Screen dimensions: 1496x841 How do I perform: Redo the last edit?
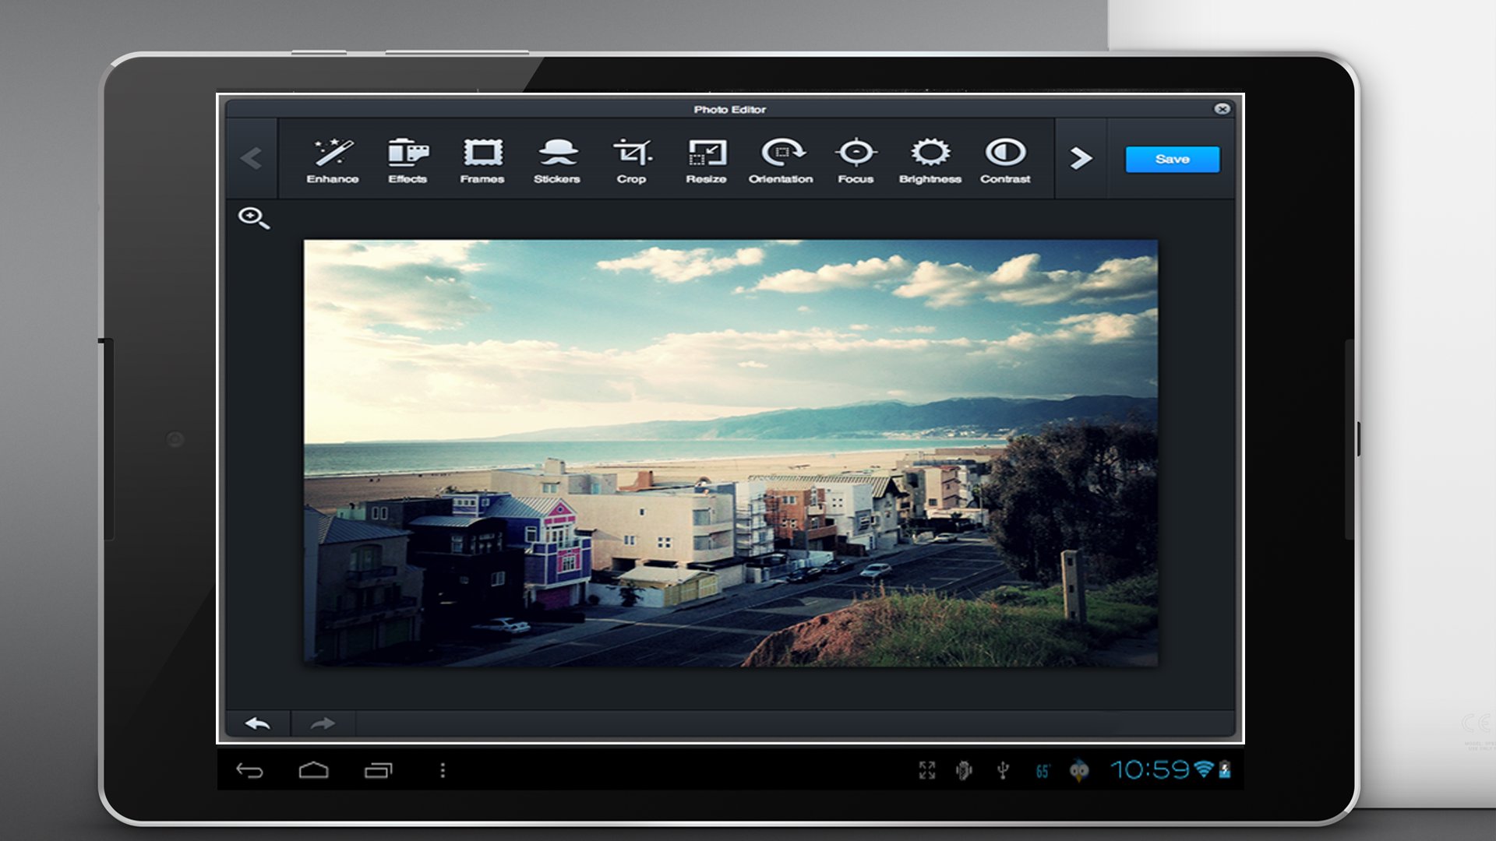tap(320, 723)
